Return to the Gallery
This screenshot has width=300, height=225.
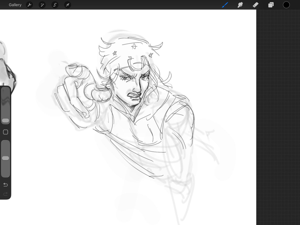point(15,5)
